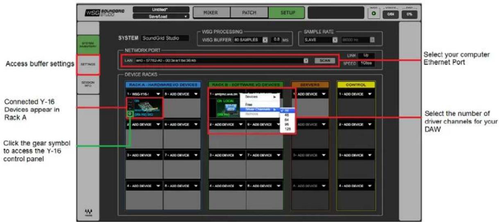The height and width of the screenshot is (222, 499).
Task: Switch to the PATCH tab
Action: tap(248, 13)
